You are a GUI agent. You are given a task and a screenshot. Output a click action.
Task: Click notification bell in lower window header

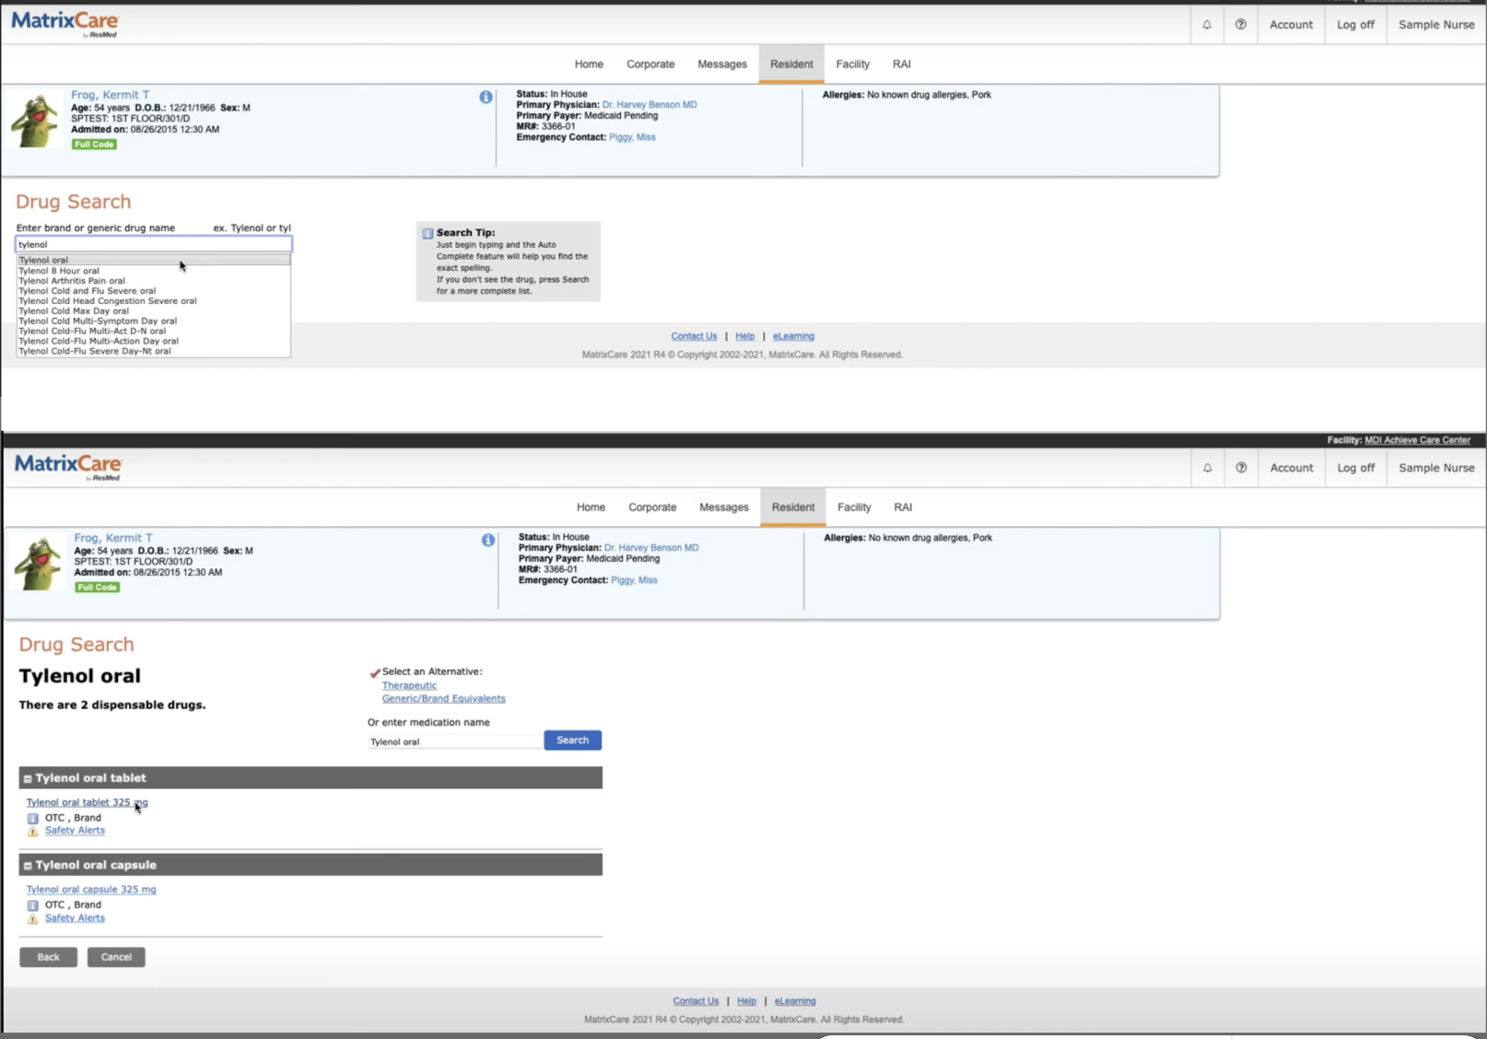point(1208,468)
